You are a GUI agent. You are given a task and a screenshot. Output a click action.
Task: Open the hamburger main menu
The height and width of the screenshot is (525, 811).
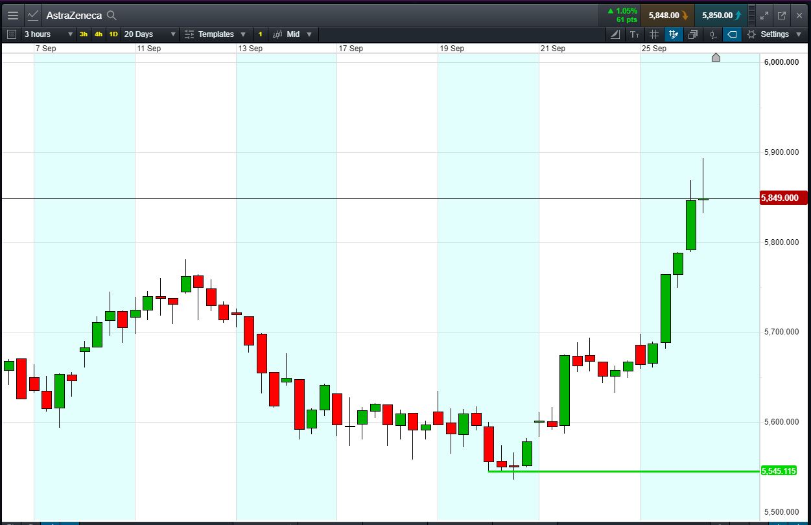[x=12, y=15]
